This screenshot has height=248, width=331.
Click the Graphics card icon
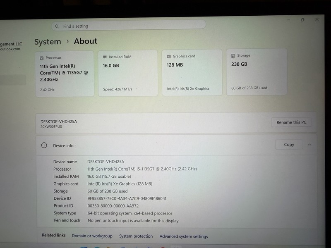(x=168, y=56)
